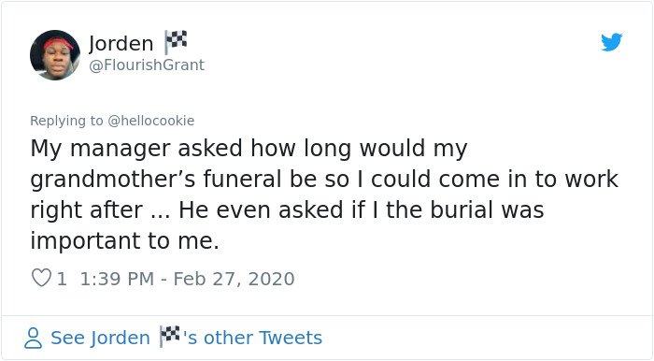Click the like count number 1
Viewport: 654px width, 361px height.
point(62,279)
